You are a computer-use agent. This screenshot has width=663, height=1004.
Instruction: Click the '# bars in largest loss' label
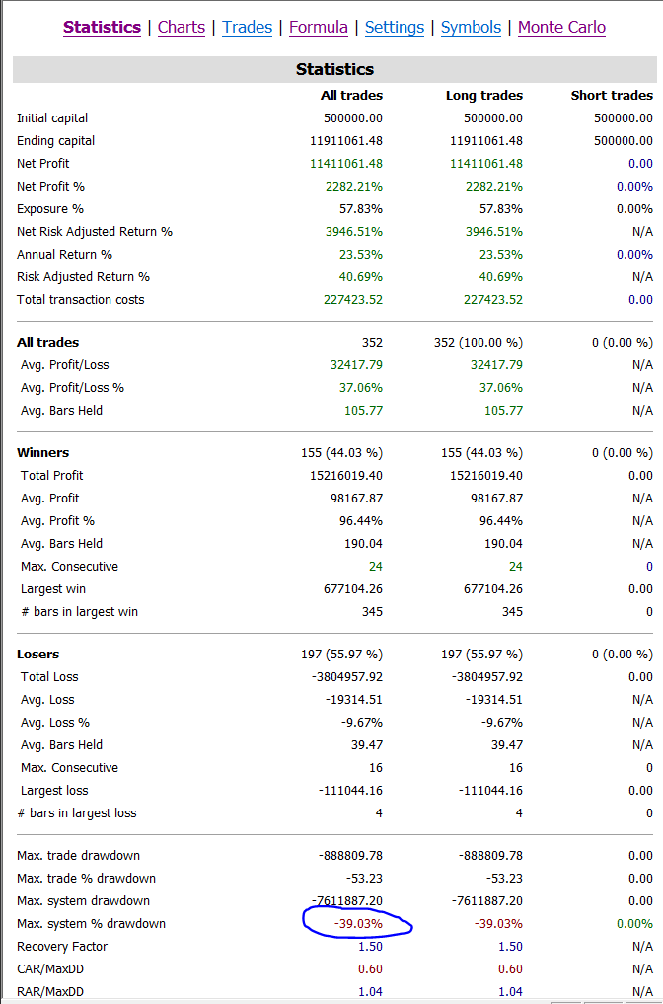[77, 813]
